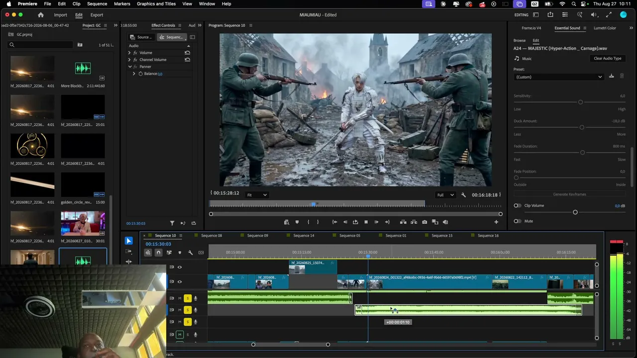
Task: Add marker in the Program monitor
Action: pyautogui.click(x=297, y=222)
